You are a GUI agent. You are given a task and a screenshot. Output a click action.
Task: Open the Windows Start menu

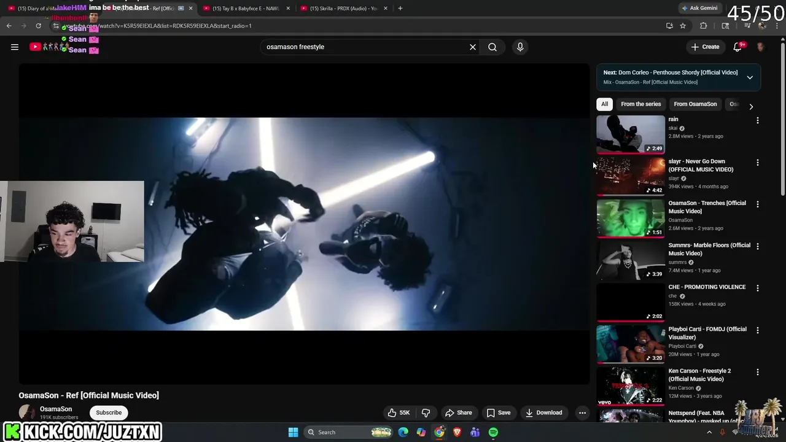point(294,432)
